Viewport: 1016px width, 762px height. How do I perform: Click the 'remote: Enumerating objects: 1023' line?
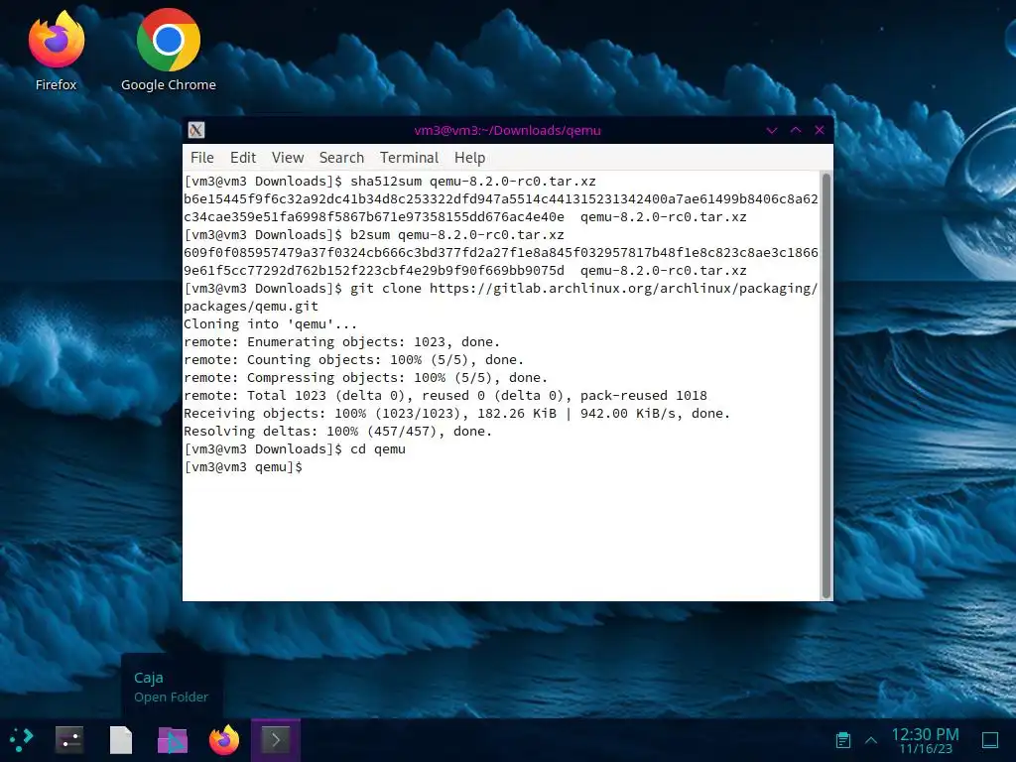341,342
